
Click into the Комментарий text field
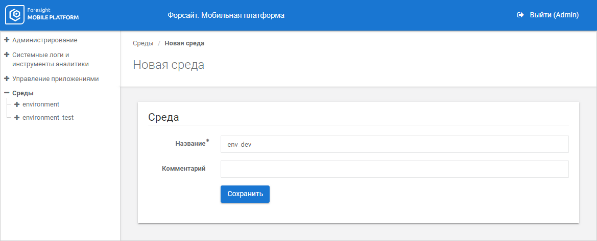click(394, 169)
